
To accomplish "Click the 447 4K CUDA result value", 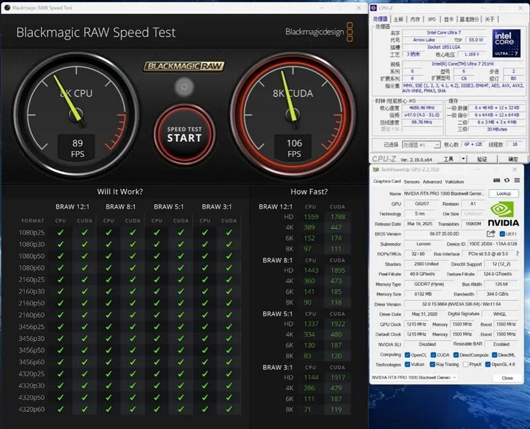I will click(x=336, y=227).
